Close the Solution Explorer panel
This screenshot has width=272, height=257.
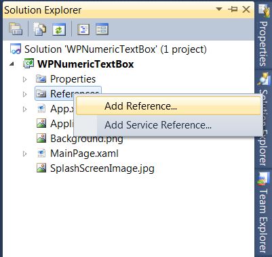click(x=246, y=9)
